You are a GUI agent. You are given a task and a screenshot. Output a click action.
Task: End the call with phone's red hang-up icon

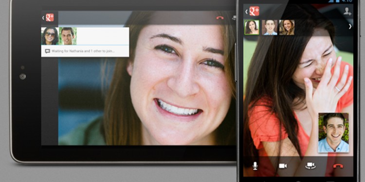click(x=338, y=166)
